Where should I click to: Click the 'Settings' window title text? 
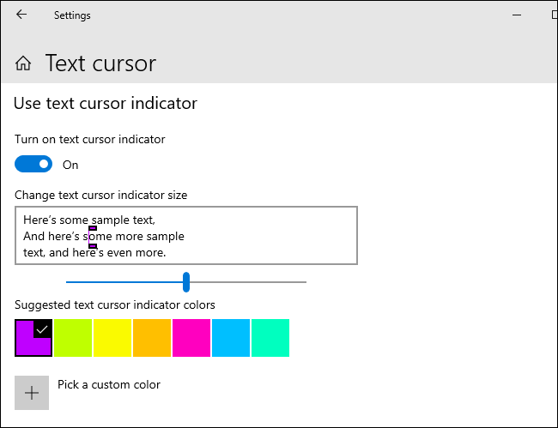coord(72,15)
